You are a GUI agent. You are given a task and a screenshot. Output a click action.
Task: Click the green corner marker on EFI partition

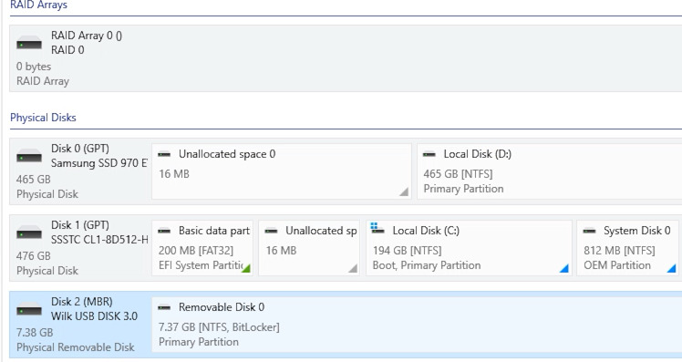pyautogui.click(x=246, y=267)
